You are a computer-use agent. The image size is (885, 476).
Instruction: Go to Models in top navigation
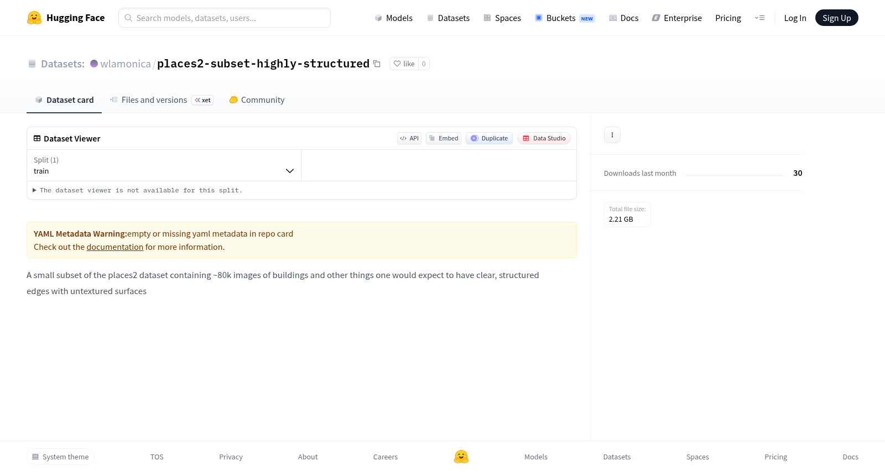(394, 18)
